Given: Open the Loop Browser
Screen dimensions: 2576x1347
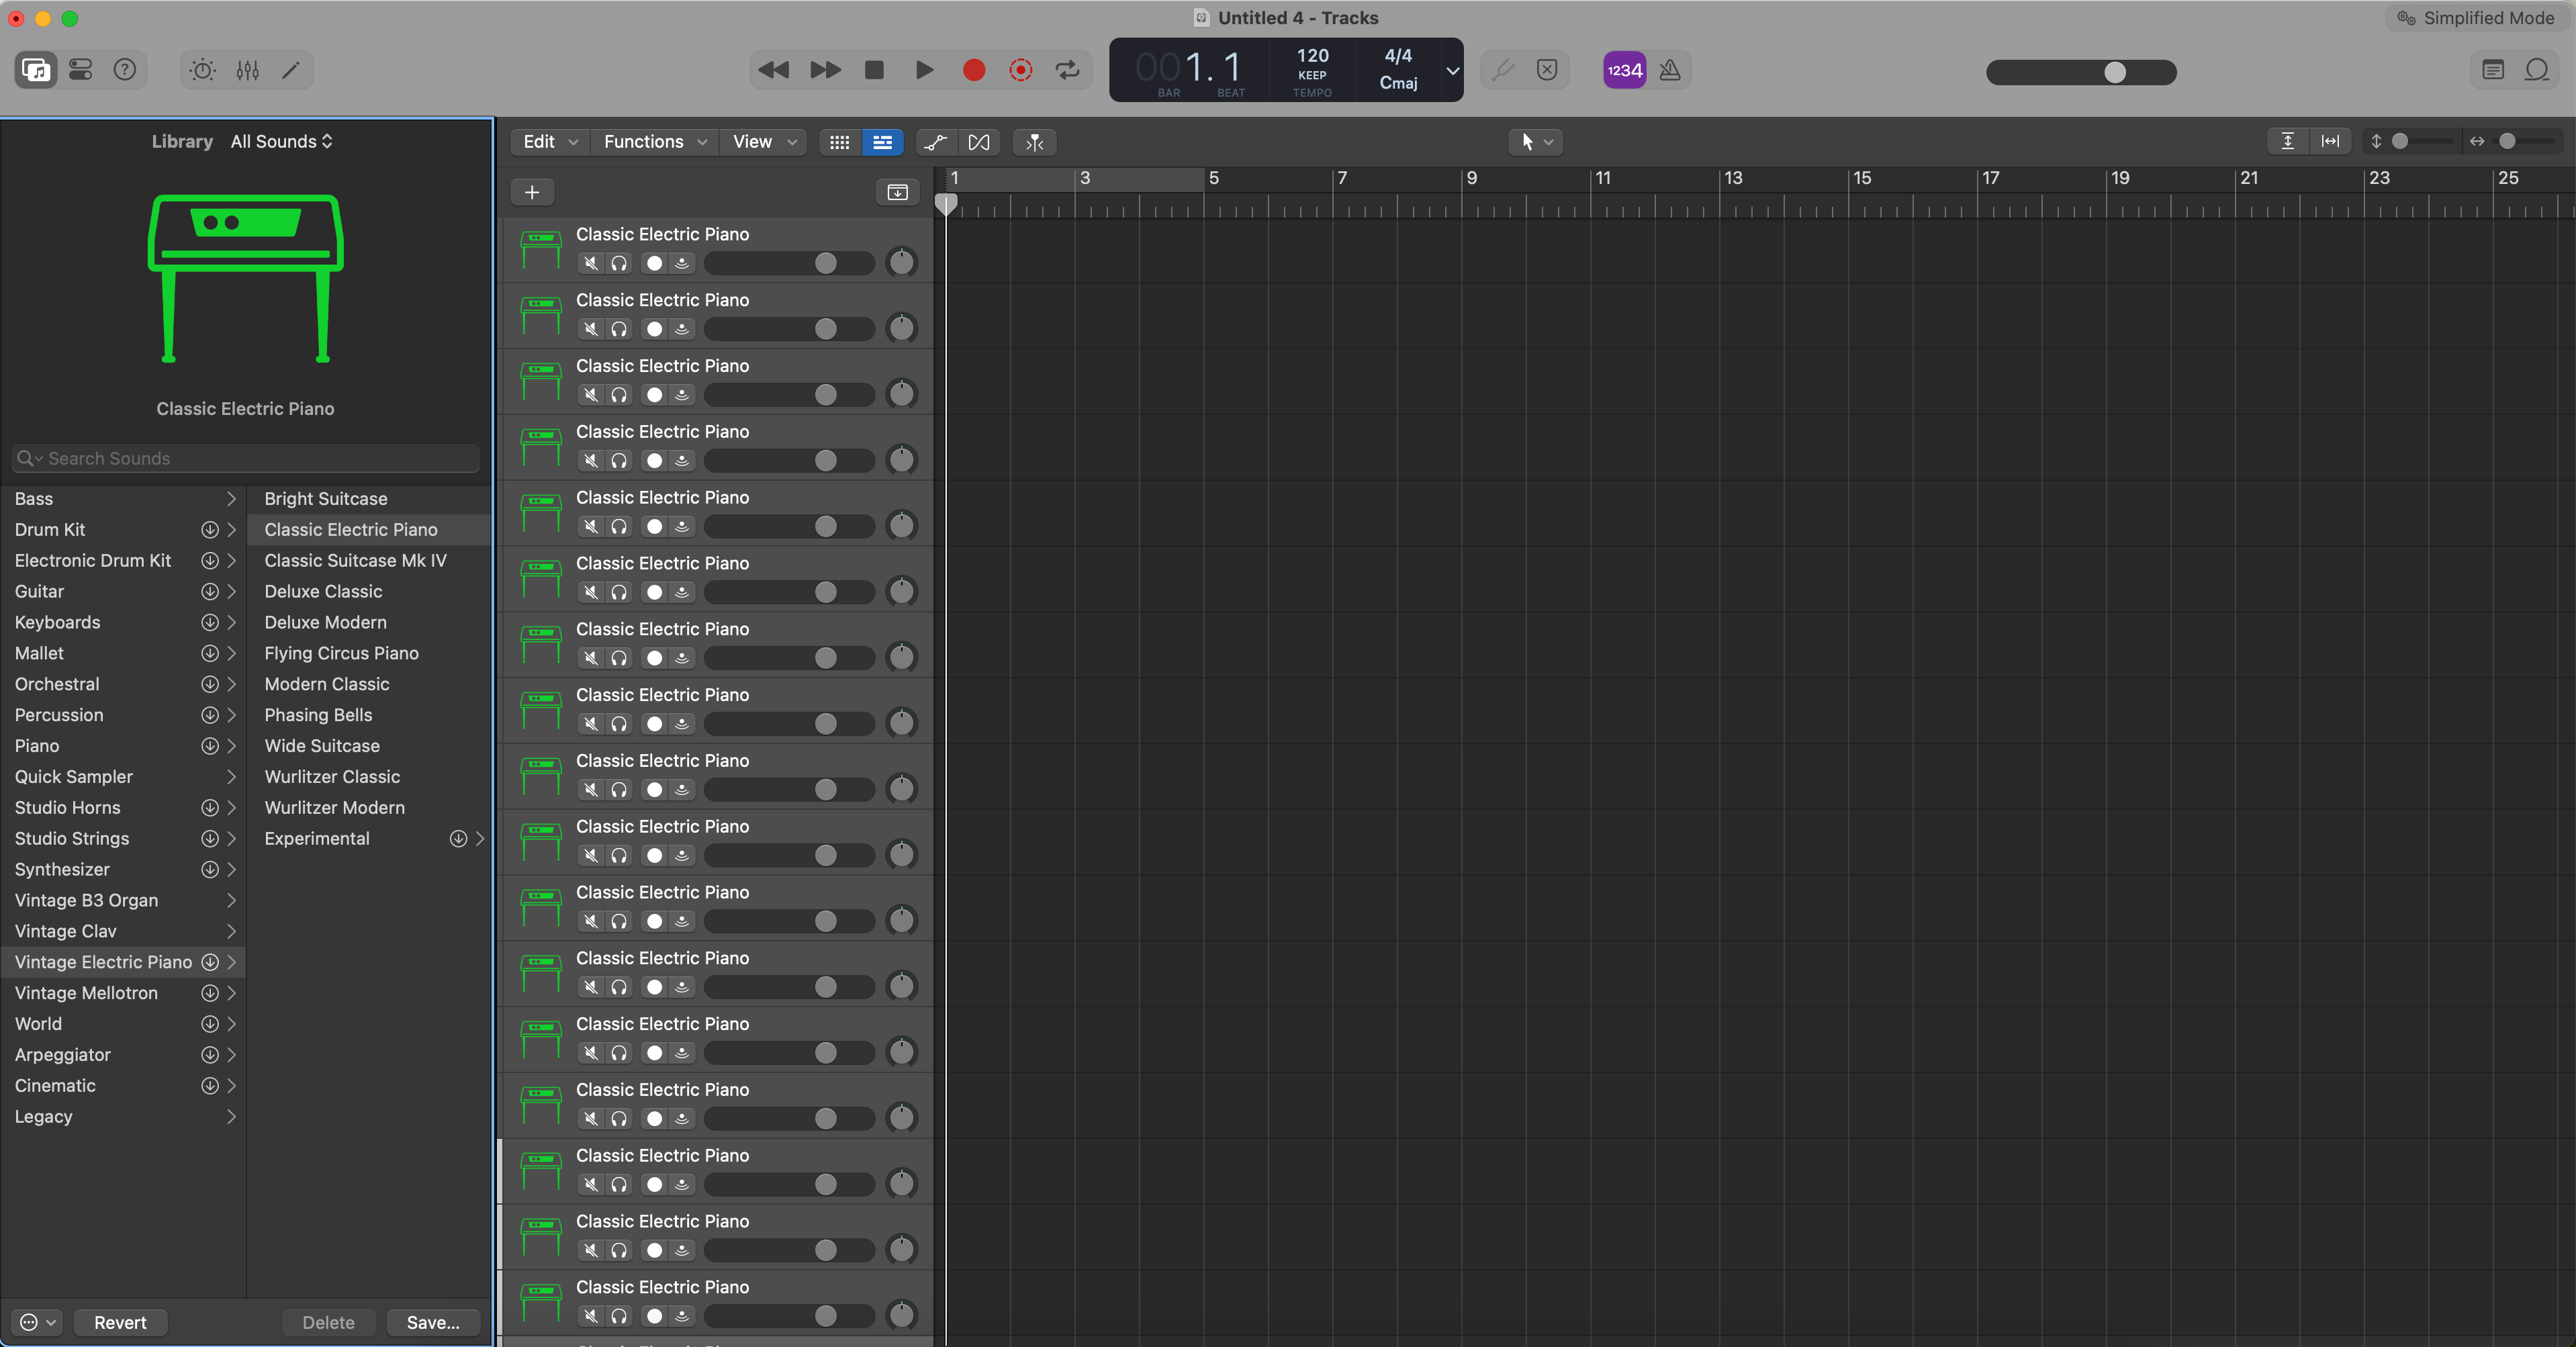Looking at the screenshot, I should pos(2536,70).
